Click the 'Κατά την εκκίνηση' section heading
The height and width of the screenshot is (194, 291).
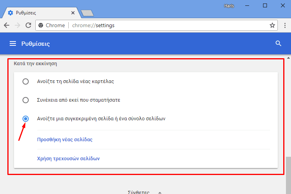click(x=35, y=64)
